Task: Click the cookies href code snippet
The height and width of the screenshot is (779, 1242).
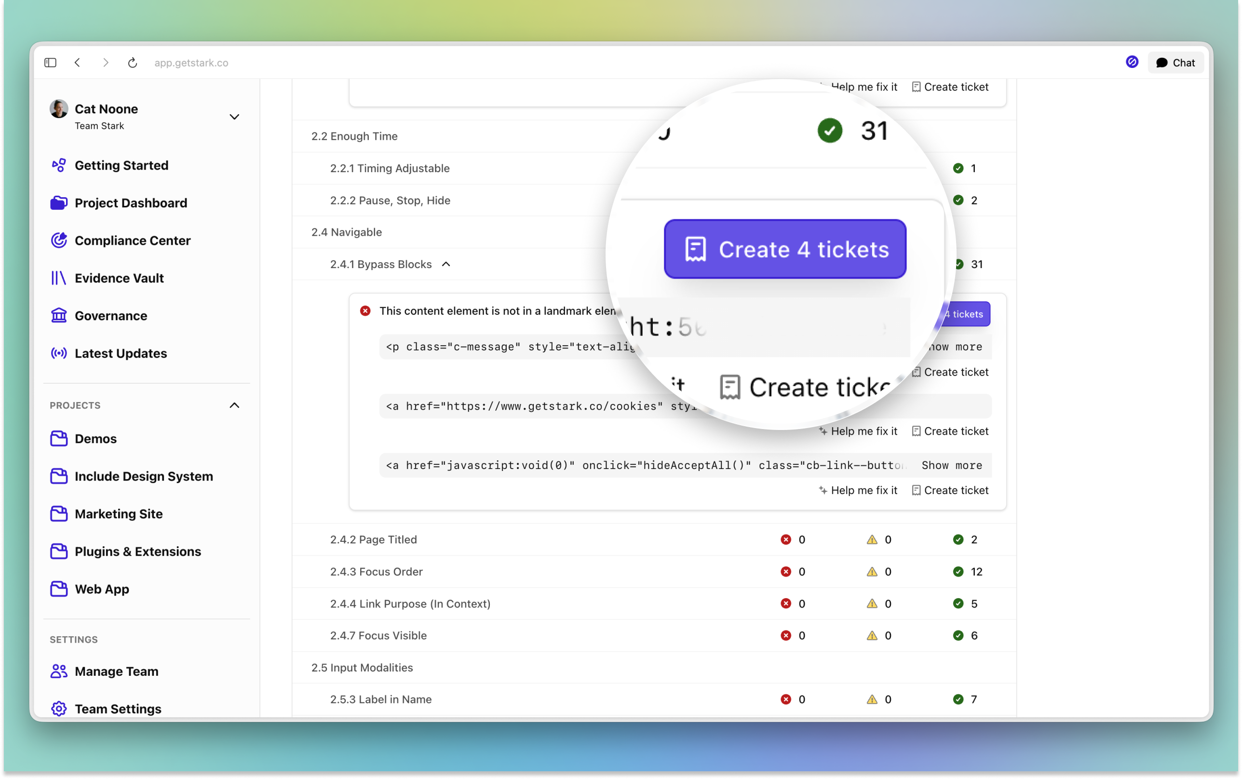Action: pyautogui.click(x=686, y=406)
